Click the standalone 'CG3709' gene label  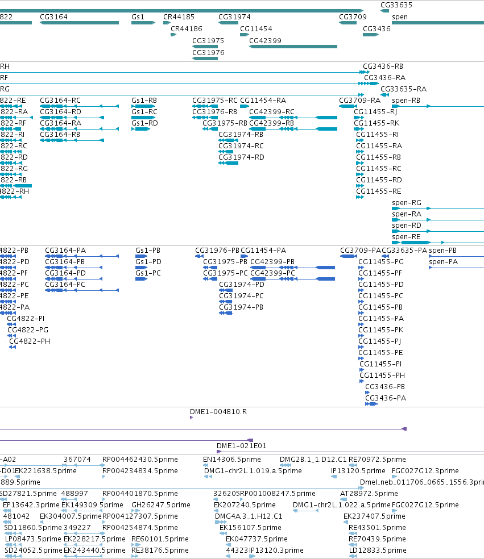point(353,17)
